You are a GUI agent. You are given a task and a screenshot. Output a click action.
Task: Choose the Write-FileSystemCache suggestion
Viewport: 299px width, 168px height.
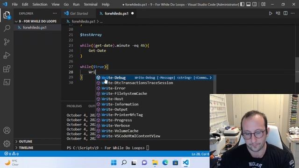pos(155,93)
